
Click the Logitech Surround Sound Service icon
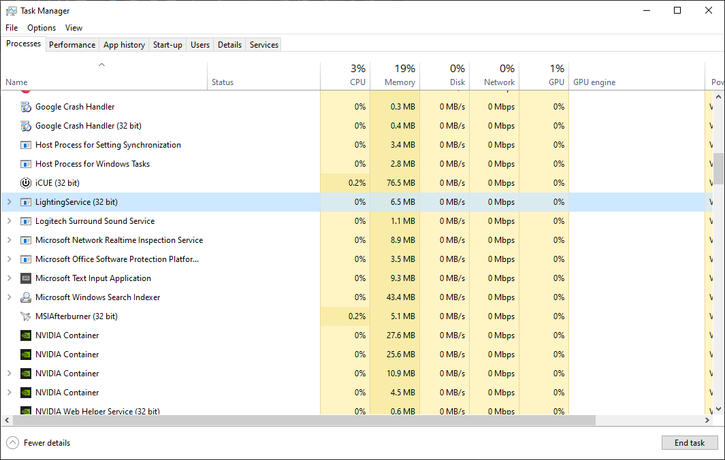tap(26, 221)
